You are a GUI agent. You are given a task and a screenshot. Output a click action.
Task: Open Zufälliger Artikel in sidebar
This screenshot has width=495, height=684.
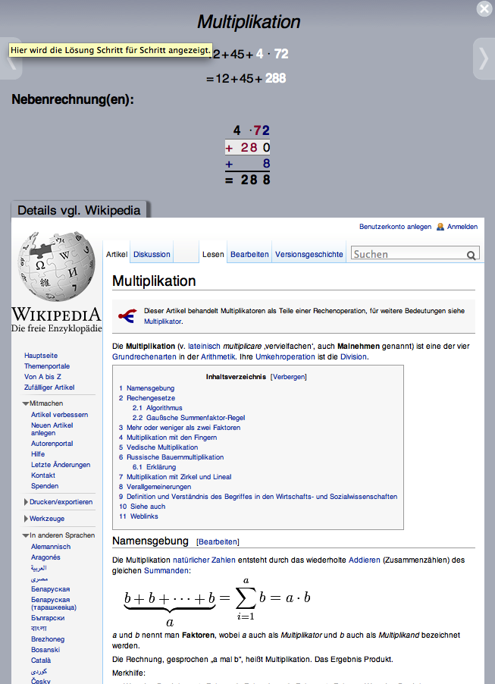[x=49, y=387]
